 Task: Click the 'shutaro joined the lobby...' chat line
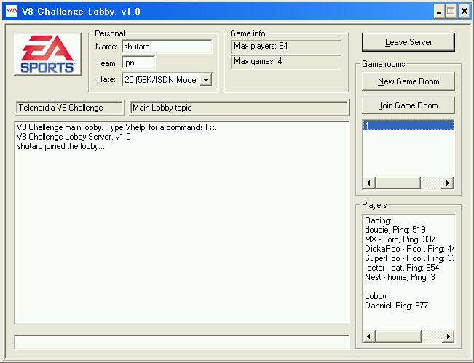[60, 146]
